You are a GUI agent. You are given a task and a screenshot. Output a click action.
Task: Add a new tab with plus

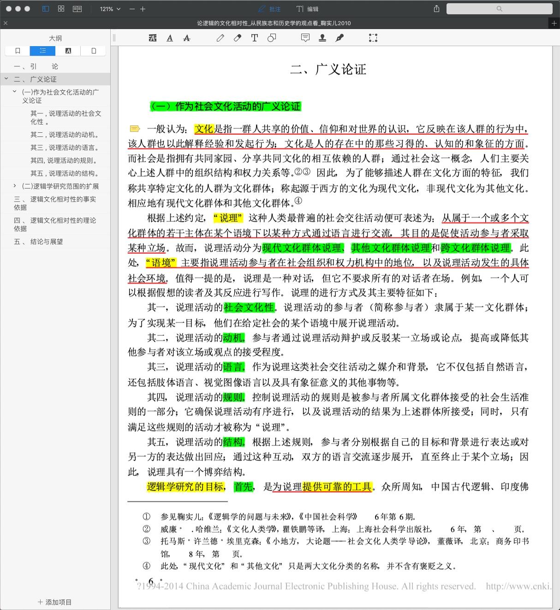click(x=554, y=23)
